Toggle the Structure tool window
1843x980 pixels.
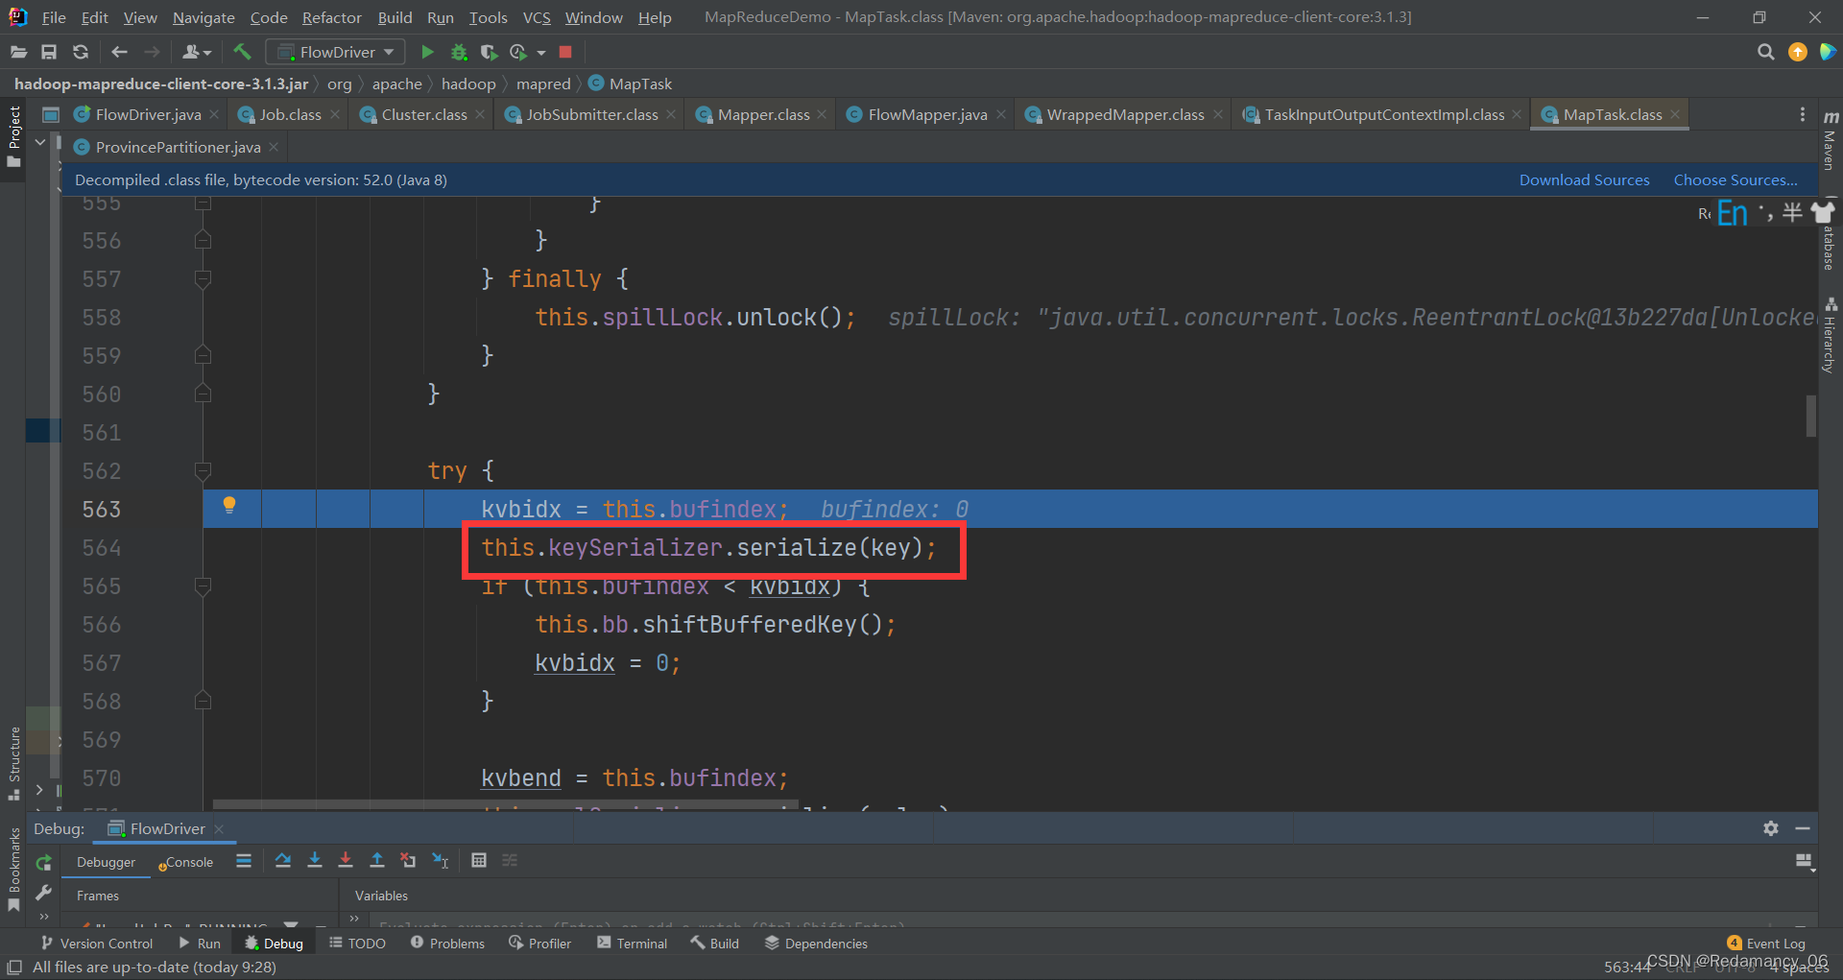pyautogui.click(x=13, y=762)
